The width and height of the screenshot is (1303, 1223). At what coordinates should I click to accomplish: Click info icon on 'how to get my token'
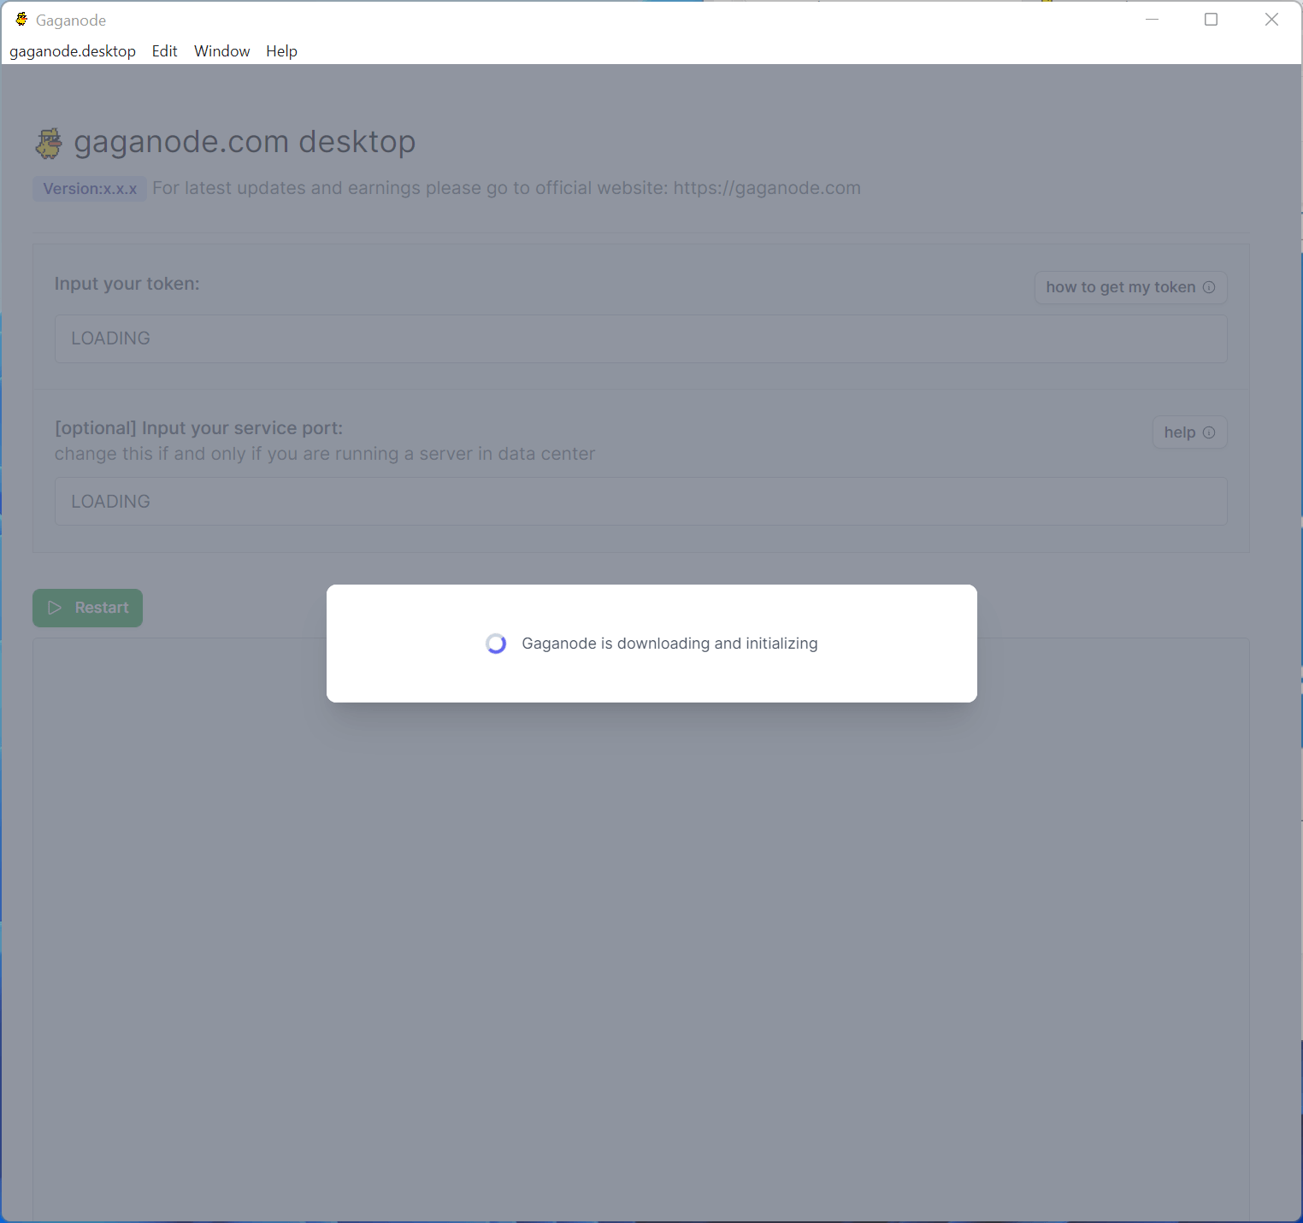click(1209, 287)
